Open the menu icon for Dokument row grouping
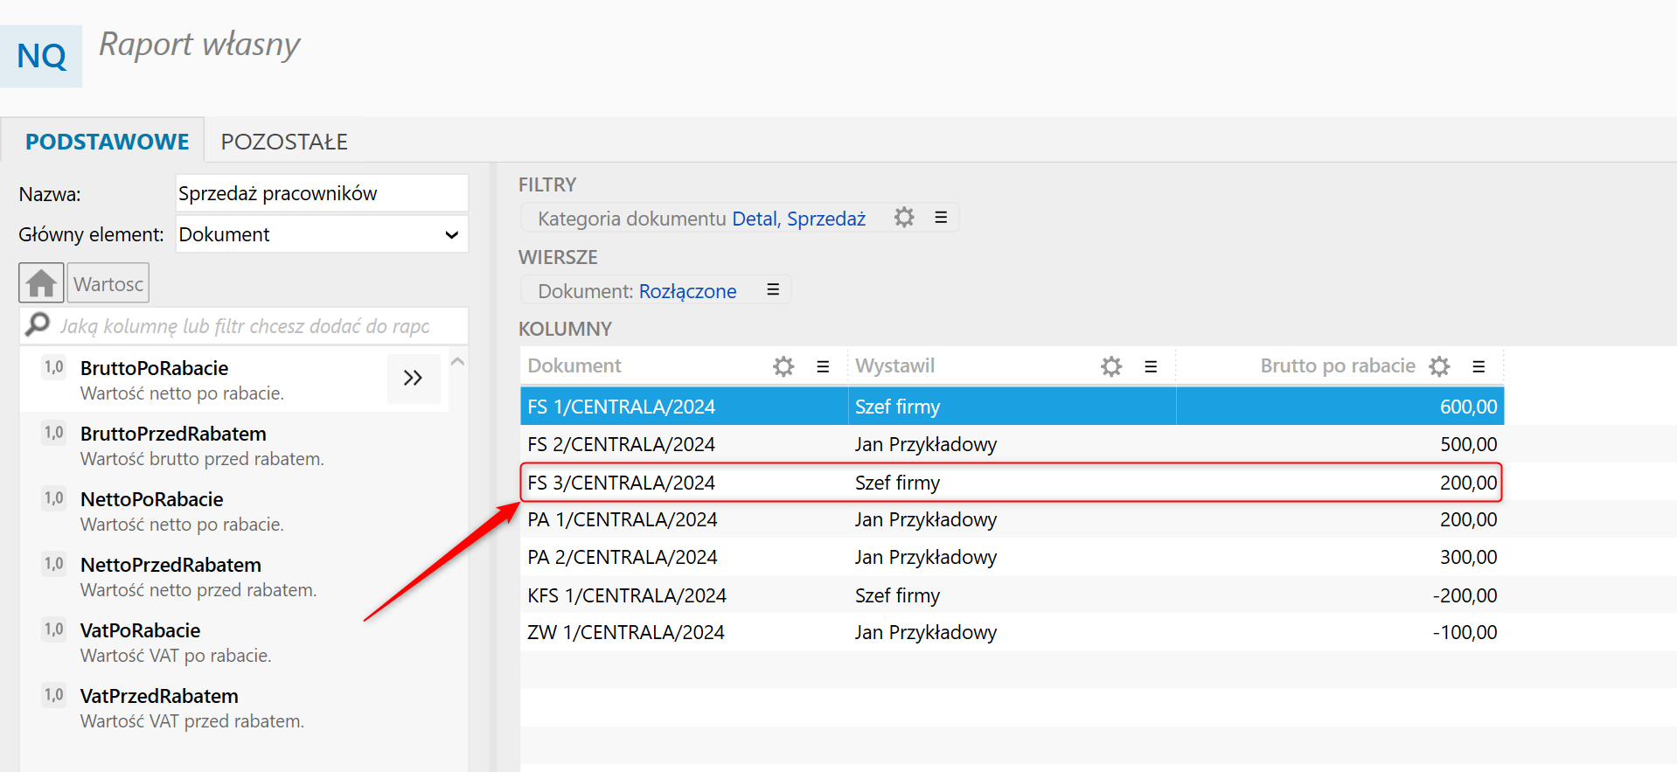 click(773, 290)
